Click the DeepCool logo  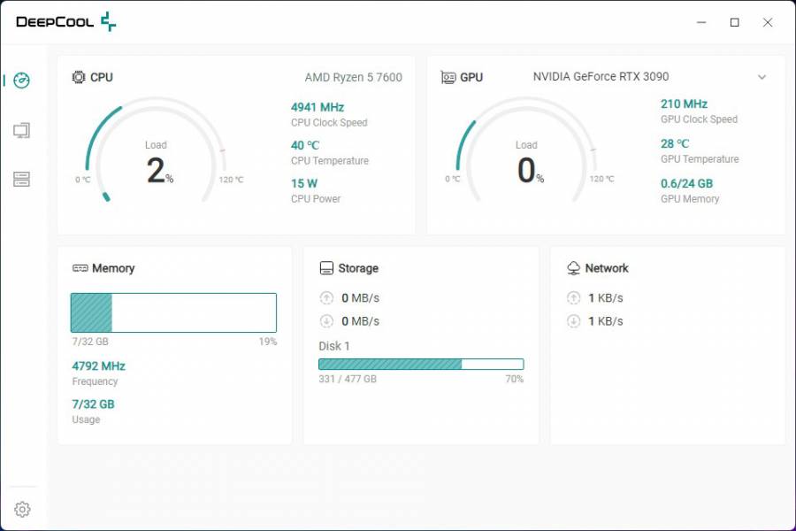pos(66,22)
